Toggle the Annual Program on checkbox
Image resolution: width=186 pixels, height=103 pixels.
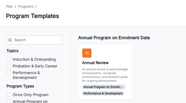coord(9,101)
